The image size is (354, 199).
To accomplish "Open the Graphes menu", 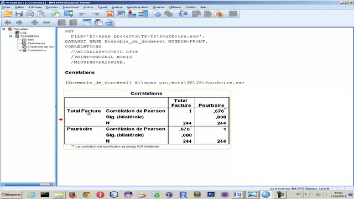I will coord(159,7).
